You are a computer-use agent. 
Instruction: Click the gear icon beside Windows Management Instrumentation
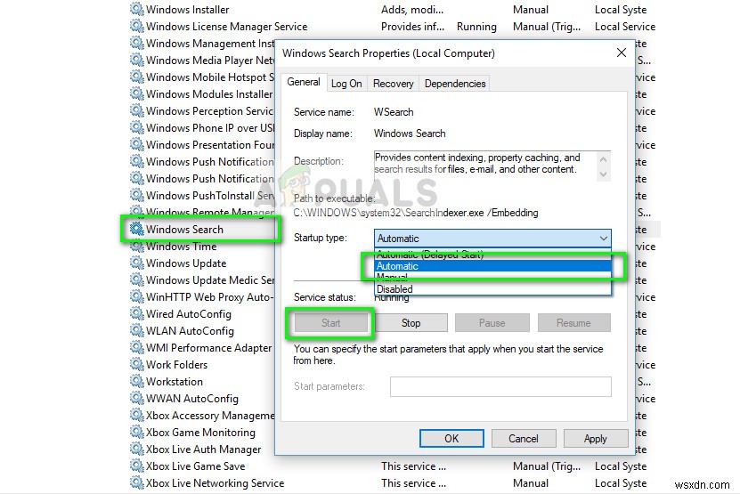(137, 43)
